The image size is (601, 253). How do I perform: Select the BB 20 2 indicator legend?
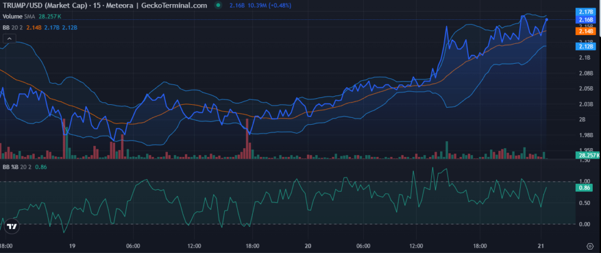point(13,28)
